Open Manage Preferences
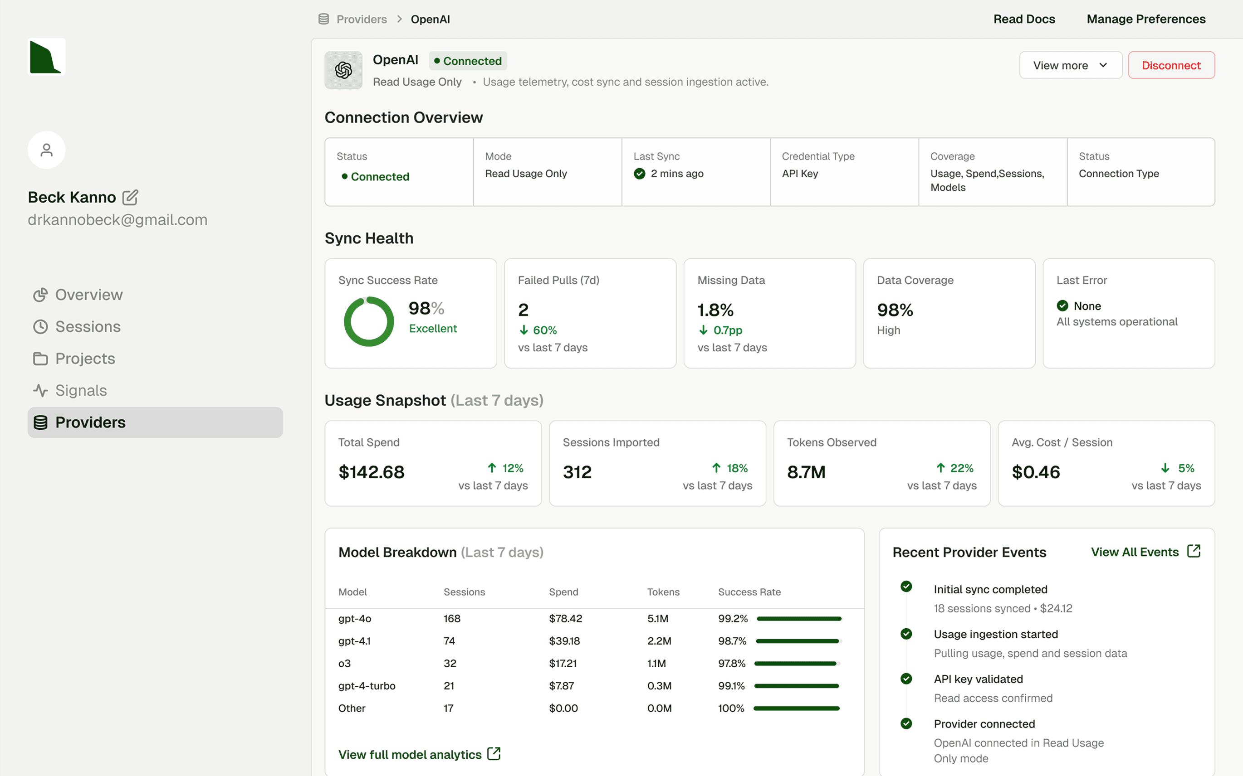The image size is (1243, 776). pyautogui.click(x=1146, y=19)
